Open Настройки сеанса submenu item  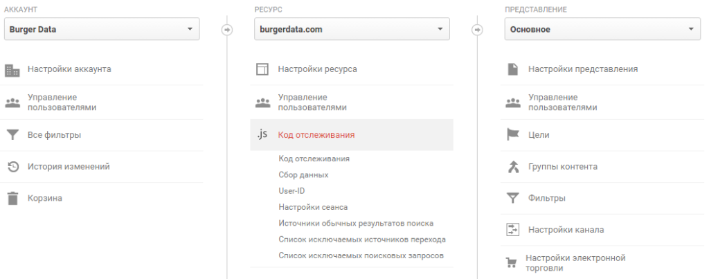(313, 207)
